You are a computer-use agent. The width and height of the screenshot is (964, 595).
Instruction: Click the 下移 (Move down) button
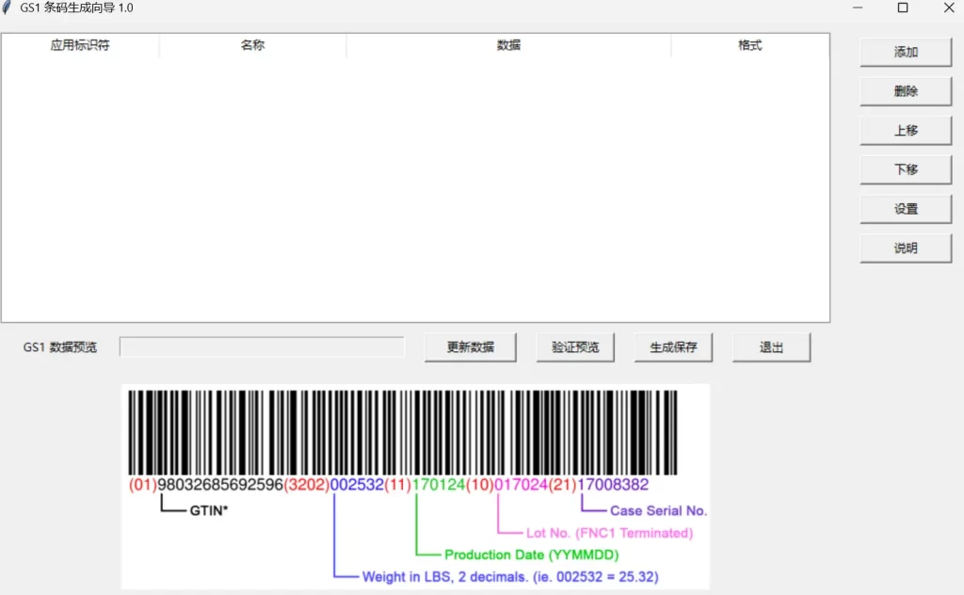click(x=906, y=169)
